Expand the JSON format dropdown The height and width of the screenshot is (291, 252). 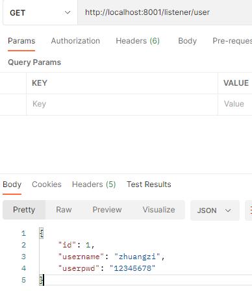pyautogui.click(x=215, y=210)
